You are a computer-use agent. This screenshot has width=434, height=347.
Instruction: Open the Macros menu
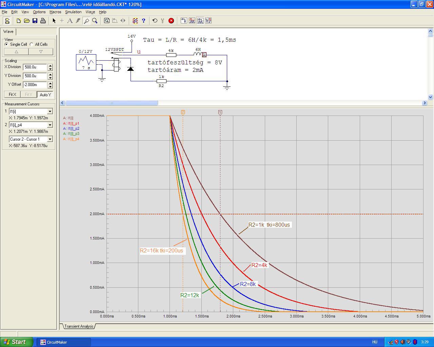[55, 12]
